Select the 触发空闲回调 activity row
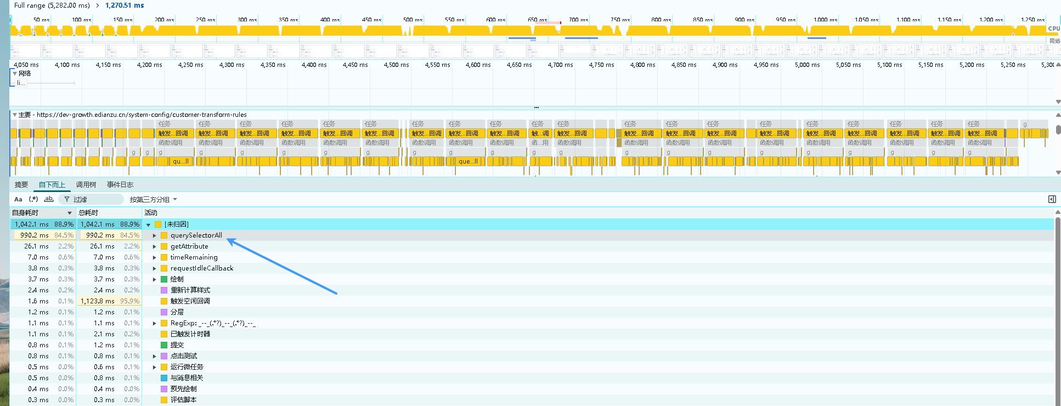Viewport: 1061px width, 406px height. [532, 301]
